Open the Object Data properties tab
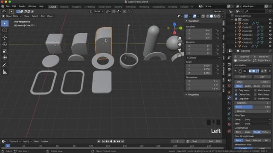The height and width of the screenshot is (153, 273). point(229,119)
